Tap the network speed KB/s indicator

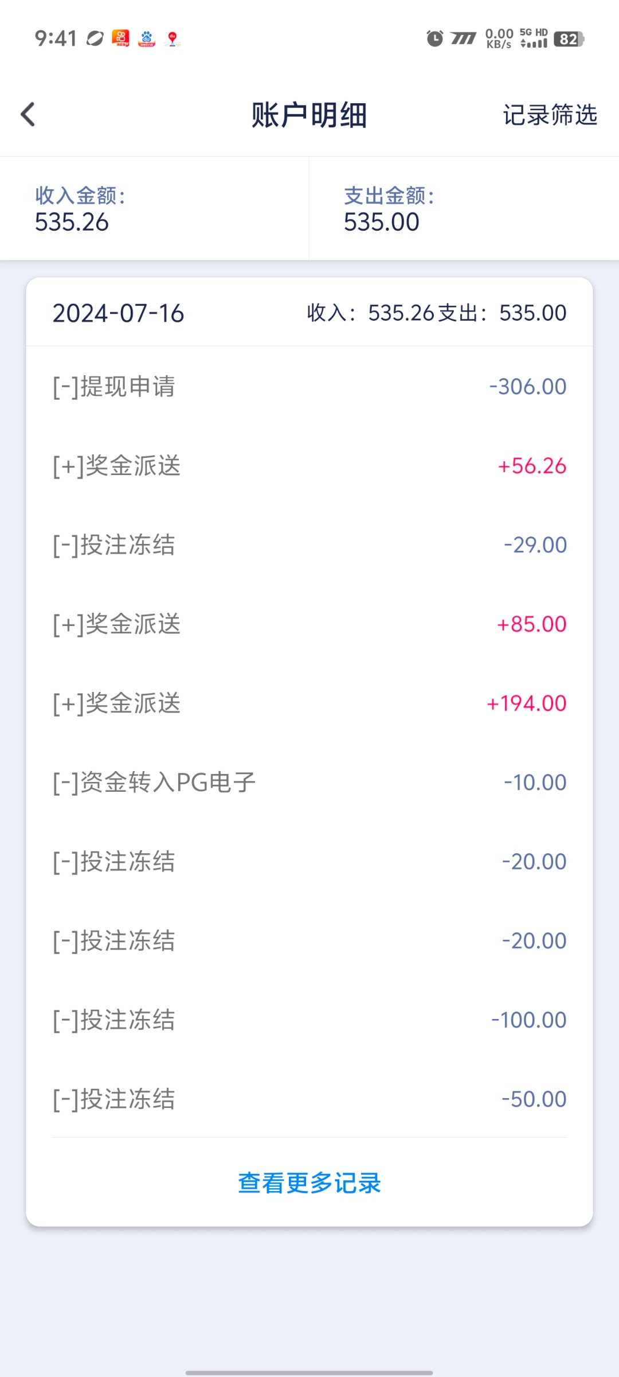pyautogui.click(x=499, y=38)
